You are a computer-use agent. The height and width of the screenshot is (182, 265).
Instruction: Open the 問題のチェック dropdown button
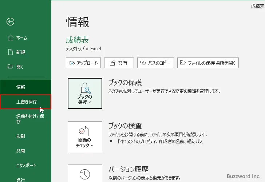tap(85, 136)
